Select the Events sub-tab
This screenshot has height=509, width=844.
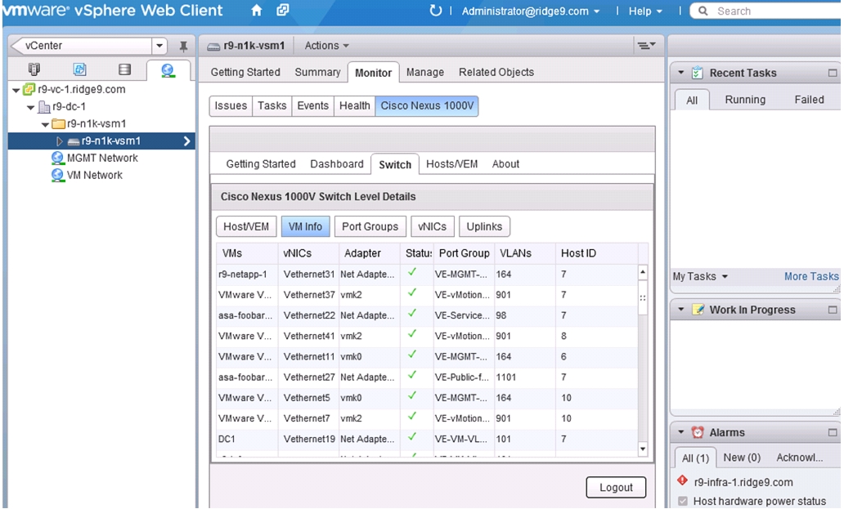tap(312, 105)
